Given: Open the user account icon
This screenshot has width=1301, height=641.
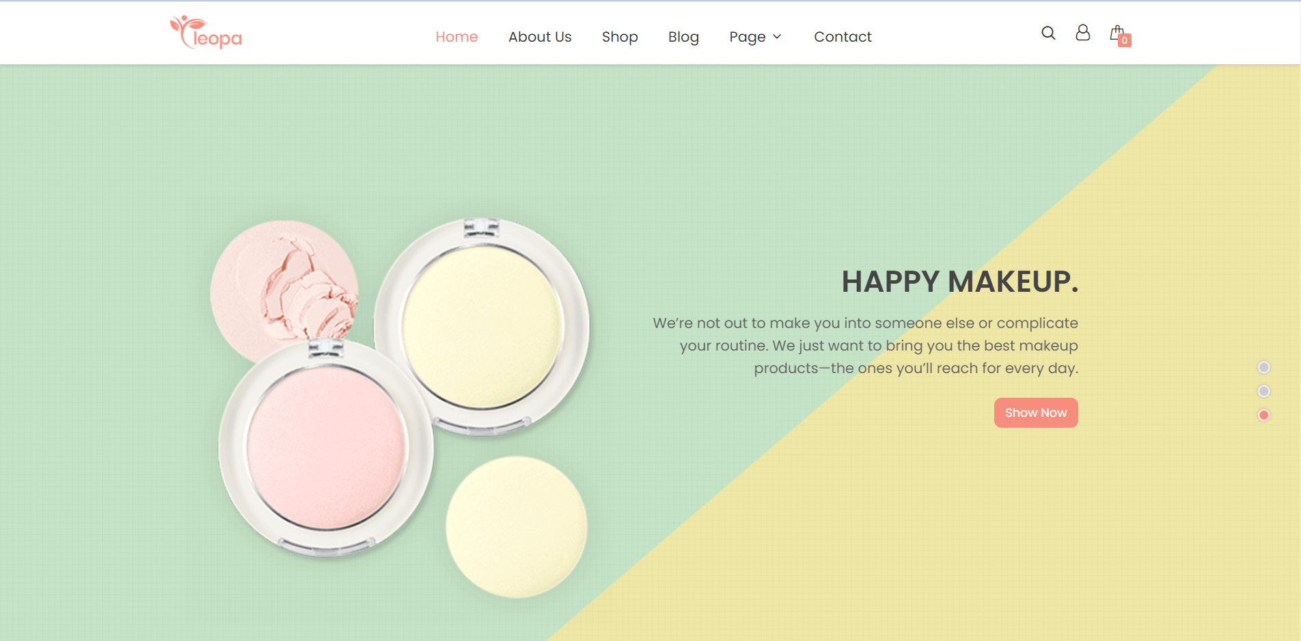Looking at the screenshot, I should (x=1082, y=33).
